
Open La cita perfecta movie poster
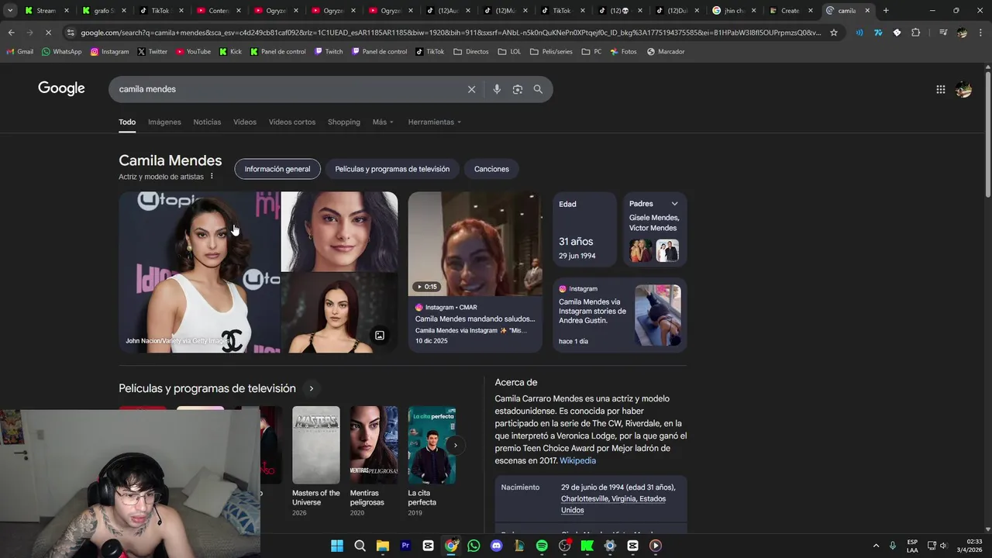432,445
